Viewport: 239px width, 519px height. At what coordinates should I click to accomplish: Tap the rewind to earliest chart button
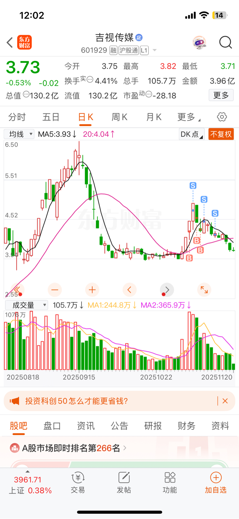17,290
